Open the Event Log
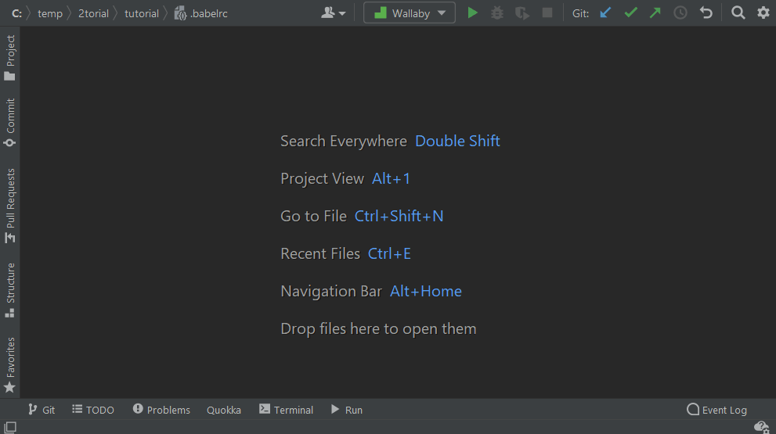776x434 pixels. [x=716, y=410]
